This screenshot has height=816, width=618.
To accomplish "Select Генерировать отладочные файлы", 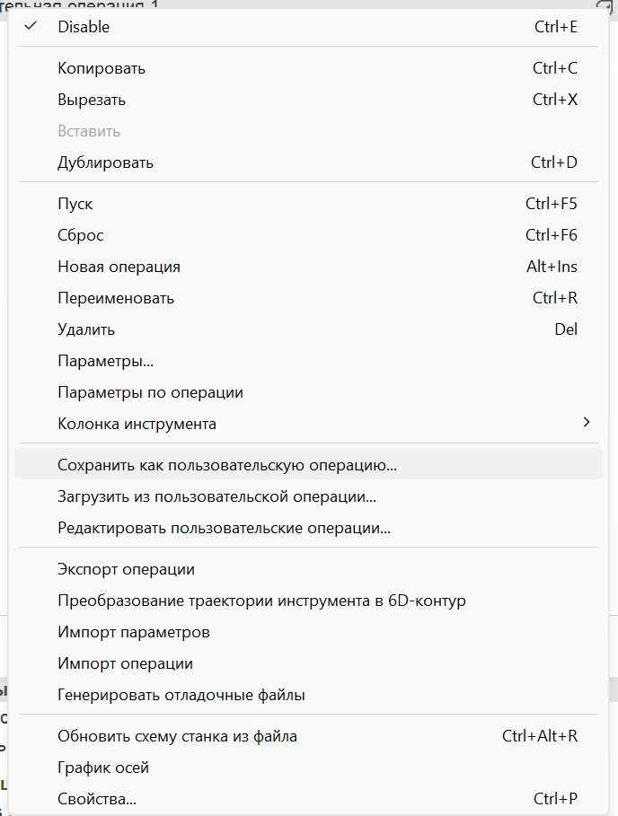I will [181, 695].
